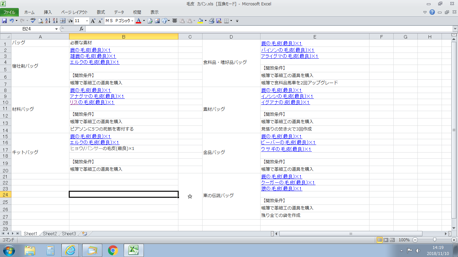Open link イグアナの皮(最良)×1
This screenshot has height=257, width=458.
tap(286, 102)
